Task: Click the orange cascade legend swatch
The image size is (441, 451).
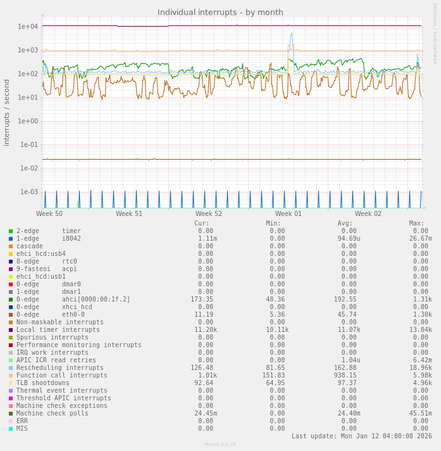Action: 11,246
